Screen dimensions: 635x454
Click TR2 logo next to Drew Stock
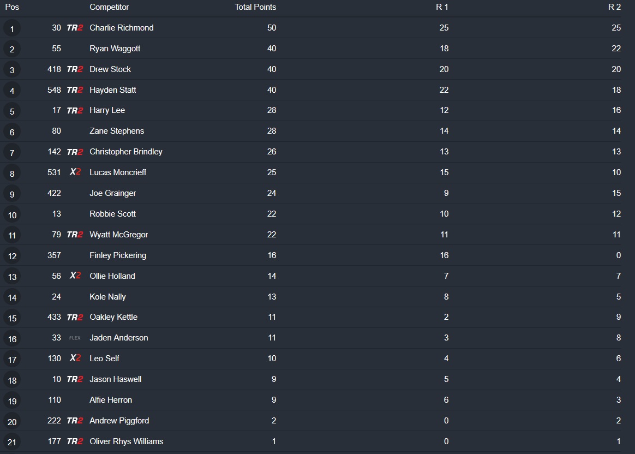[75, 69]
